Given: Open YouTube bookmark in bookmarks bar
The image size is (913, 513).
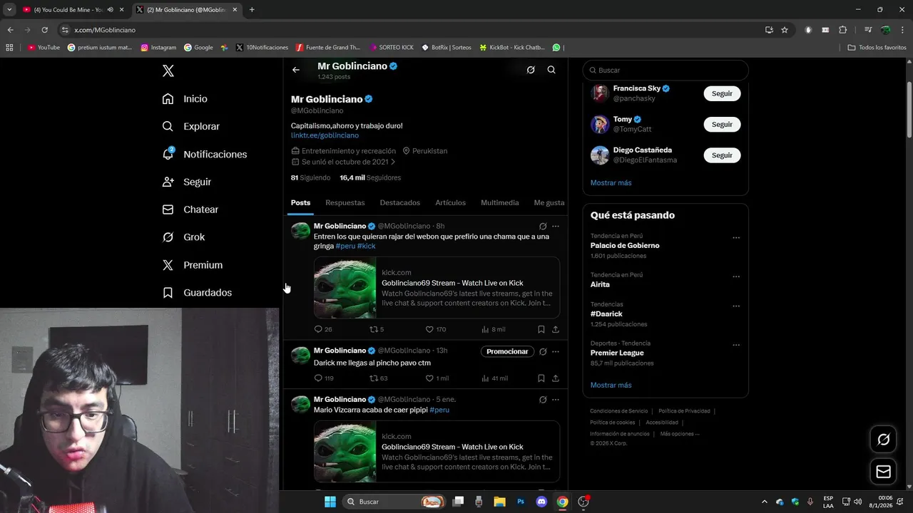Looking at the screenshot, I should coord(44,48).
